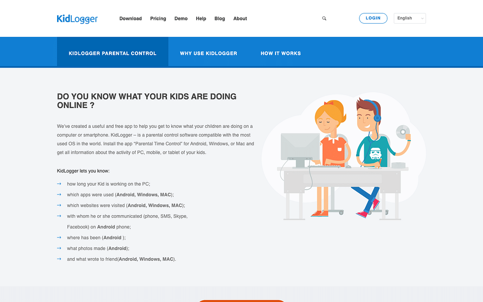Open the English language dropdown
Image resolution: width=483 pixels, height=302 pixels.
410,18
